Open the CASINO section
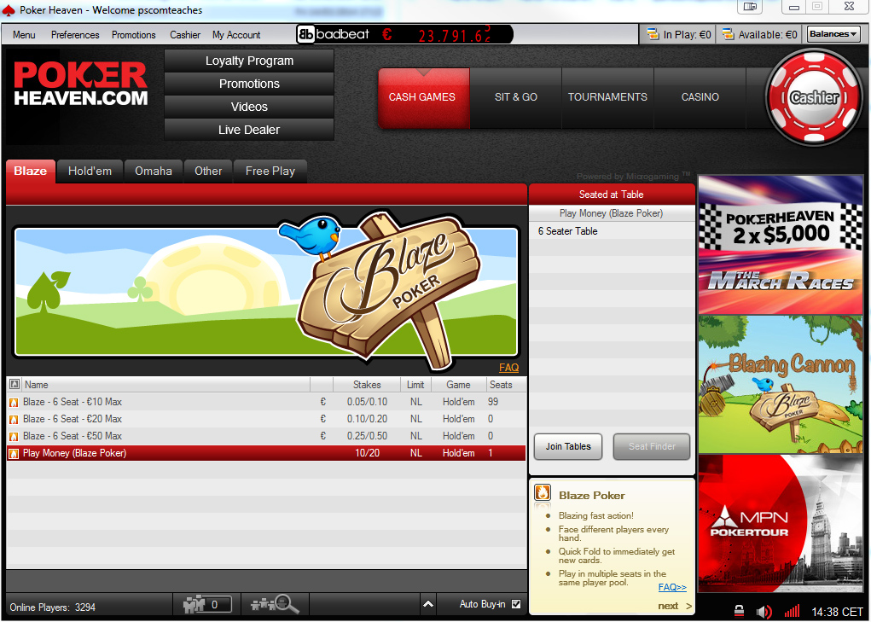Screen dimensions: 871x622 click(x=700, y=98)
